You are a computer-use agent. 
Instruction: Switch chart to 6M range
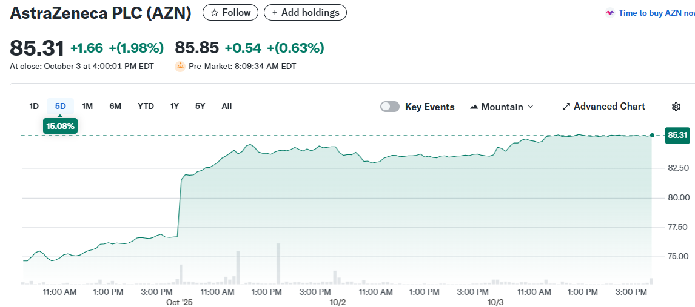point(115,106)
